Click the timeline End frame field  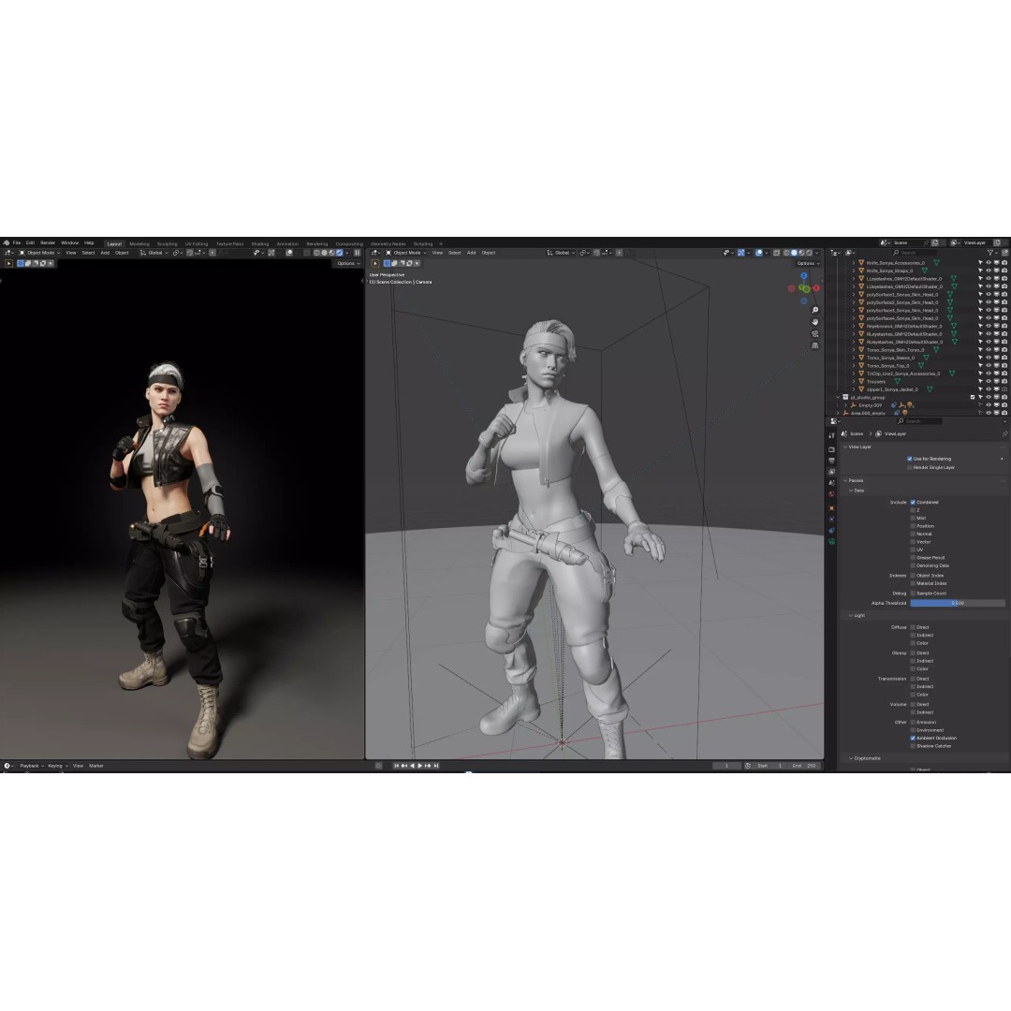[x=805, y=766]
